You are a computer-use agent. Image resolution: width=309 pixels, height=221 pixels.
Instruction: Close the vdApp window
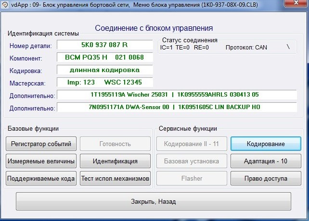click(x=296, y=3)
